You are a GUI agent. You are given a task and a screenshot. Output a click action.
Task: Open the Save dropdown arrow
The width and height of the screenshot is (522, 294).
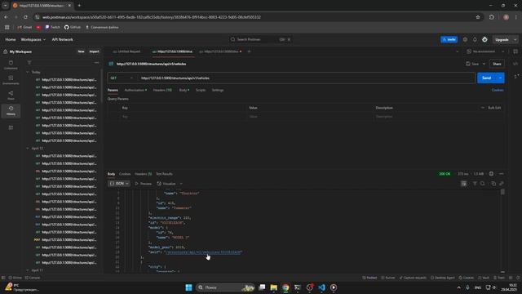484,64
